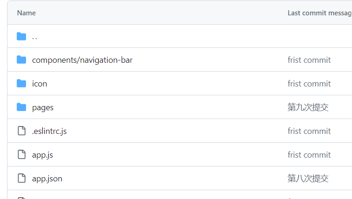Screen dimensions: 352x199
Task: View frist commit message for icon folder
Action: click(x=309, y=84)
